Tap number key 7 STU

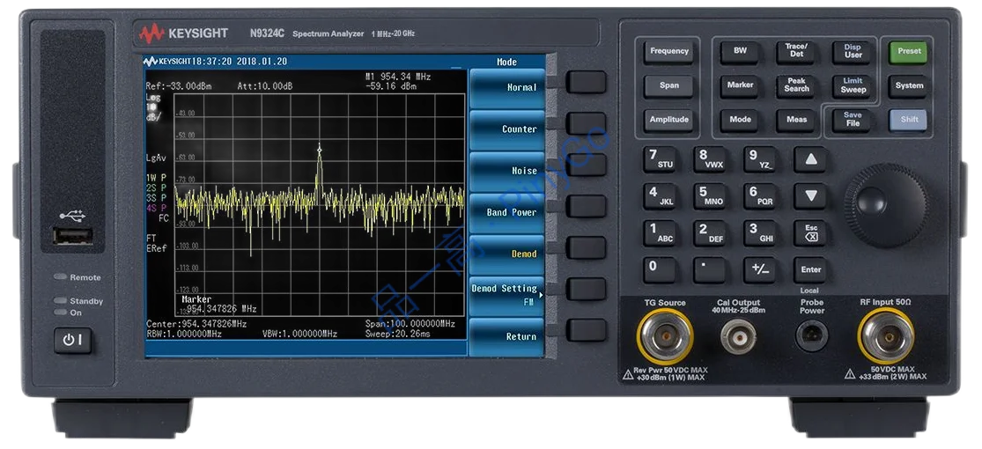point(660,159)
